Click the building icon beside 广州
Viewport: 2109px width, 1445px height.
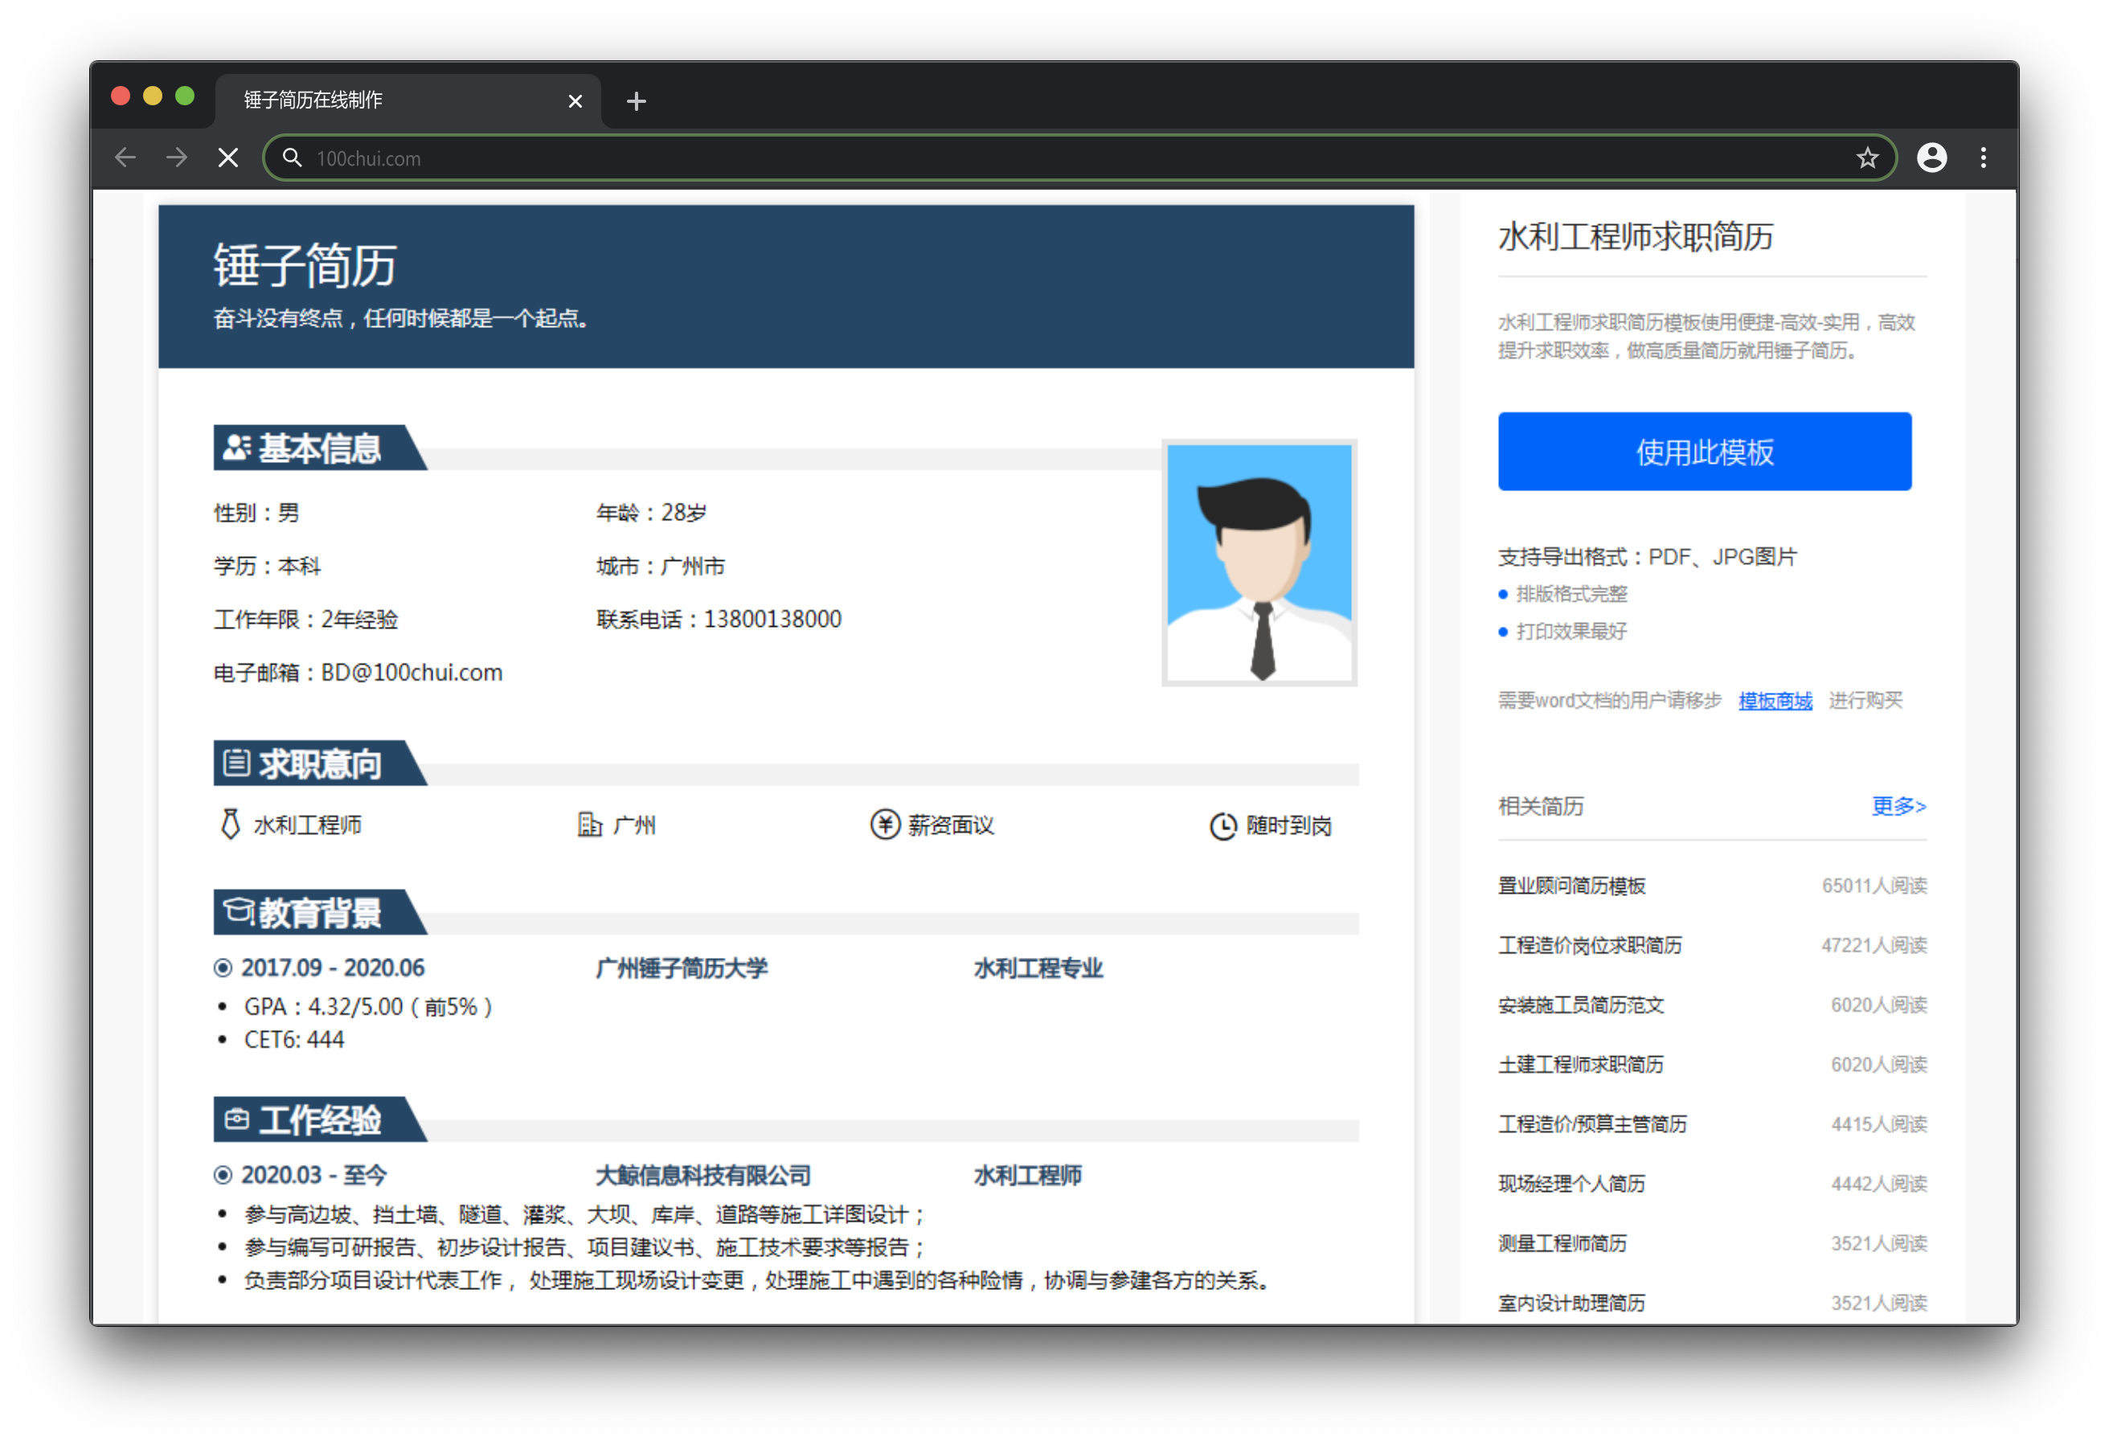[590, 824]
